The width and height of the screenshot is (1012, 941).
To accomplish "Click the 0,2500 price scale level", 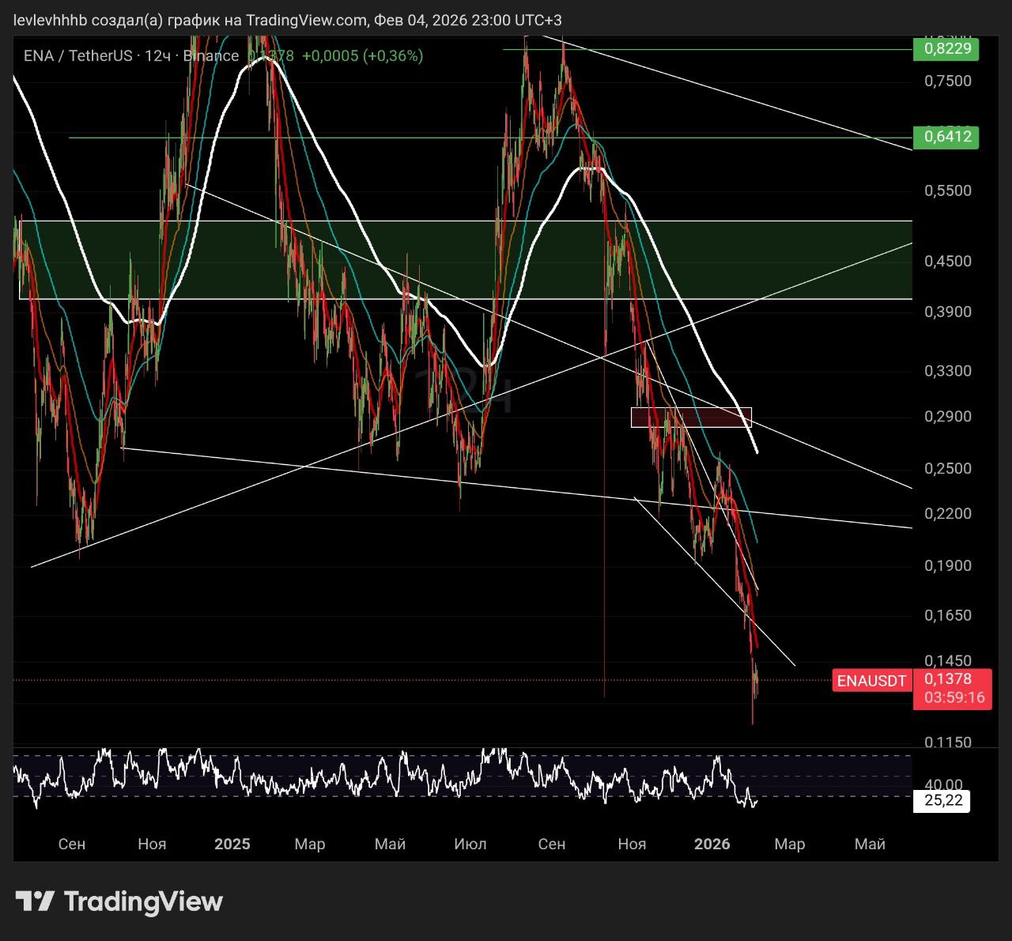I will pyautogui.click(x=947, y=468).
